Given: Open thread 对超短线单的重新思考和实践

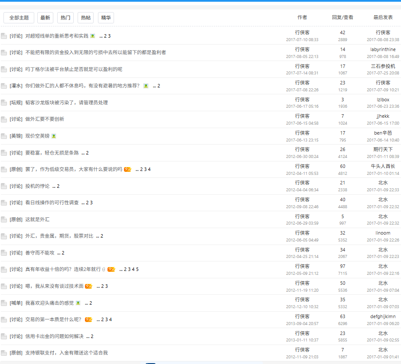Looking at the screenshot, I should (57, 36).
